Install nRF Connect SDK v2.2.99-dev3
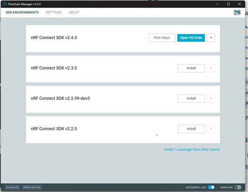248x192 pixels. tap(191, 99)
